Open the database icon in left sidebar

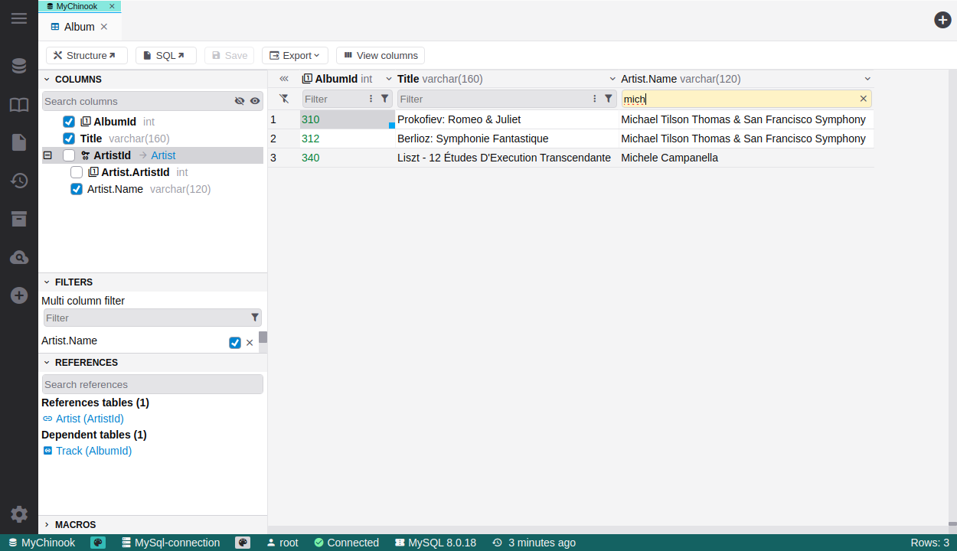click(19, 67)
